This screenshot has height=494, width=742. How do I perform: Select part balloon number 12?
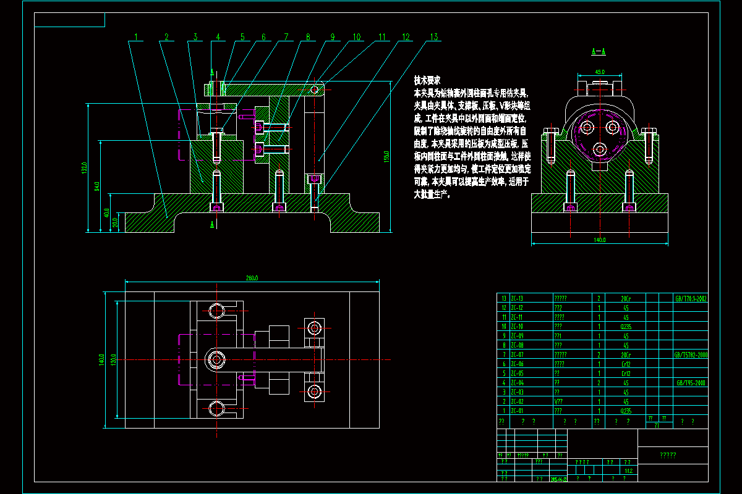click(406, 36)
